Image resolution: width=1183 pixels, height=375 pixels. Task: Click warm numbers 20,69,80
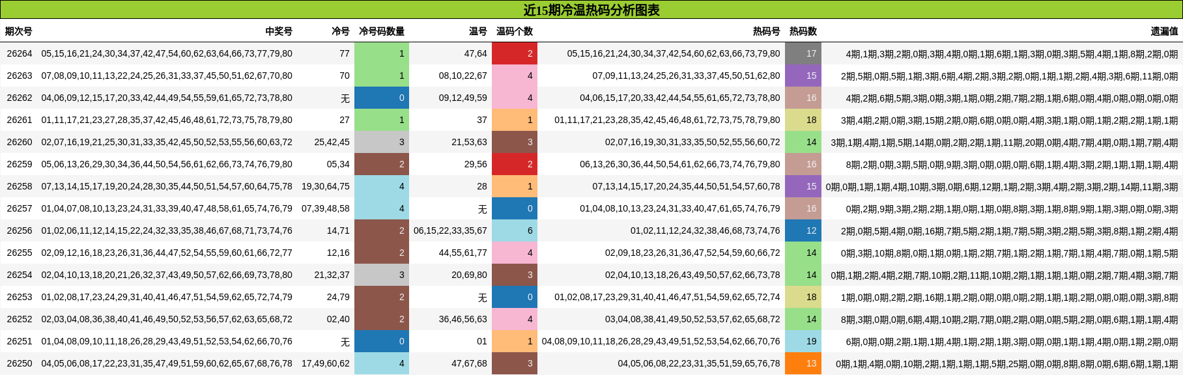point(470,275)
